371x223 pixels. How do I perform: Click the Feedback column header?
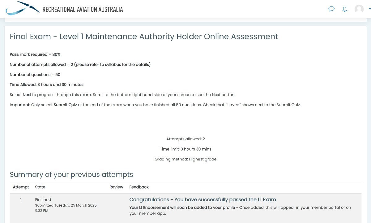(139, 187)
